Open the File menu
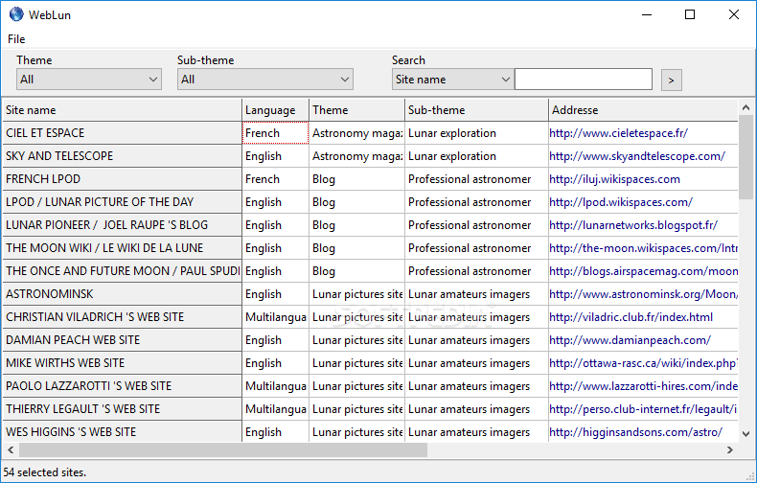The image size is (757, 483). (16, 39)
